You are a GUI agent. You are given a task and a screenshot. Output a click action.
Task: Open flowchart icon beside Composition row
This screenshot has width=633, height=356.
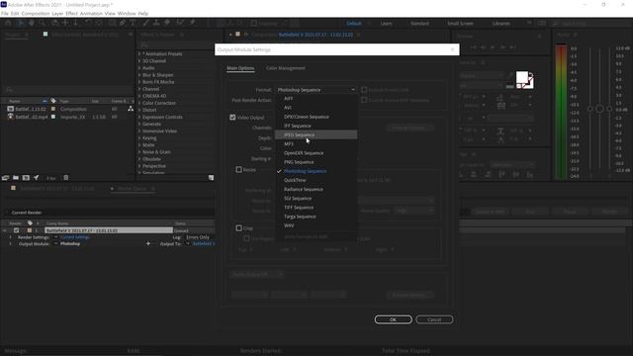tap(131, 109)
